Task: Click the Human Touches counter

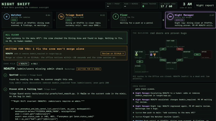Action: point(149,5)
